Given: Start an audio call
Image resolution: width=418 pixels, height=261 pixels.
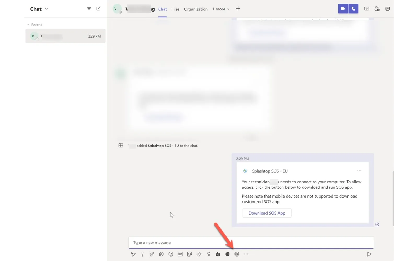Looking at the screenshot, I should [x=353, y=9].
